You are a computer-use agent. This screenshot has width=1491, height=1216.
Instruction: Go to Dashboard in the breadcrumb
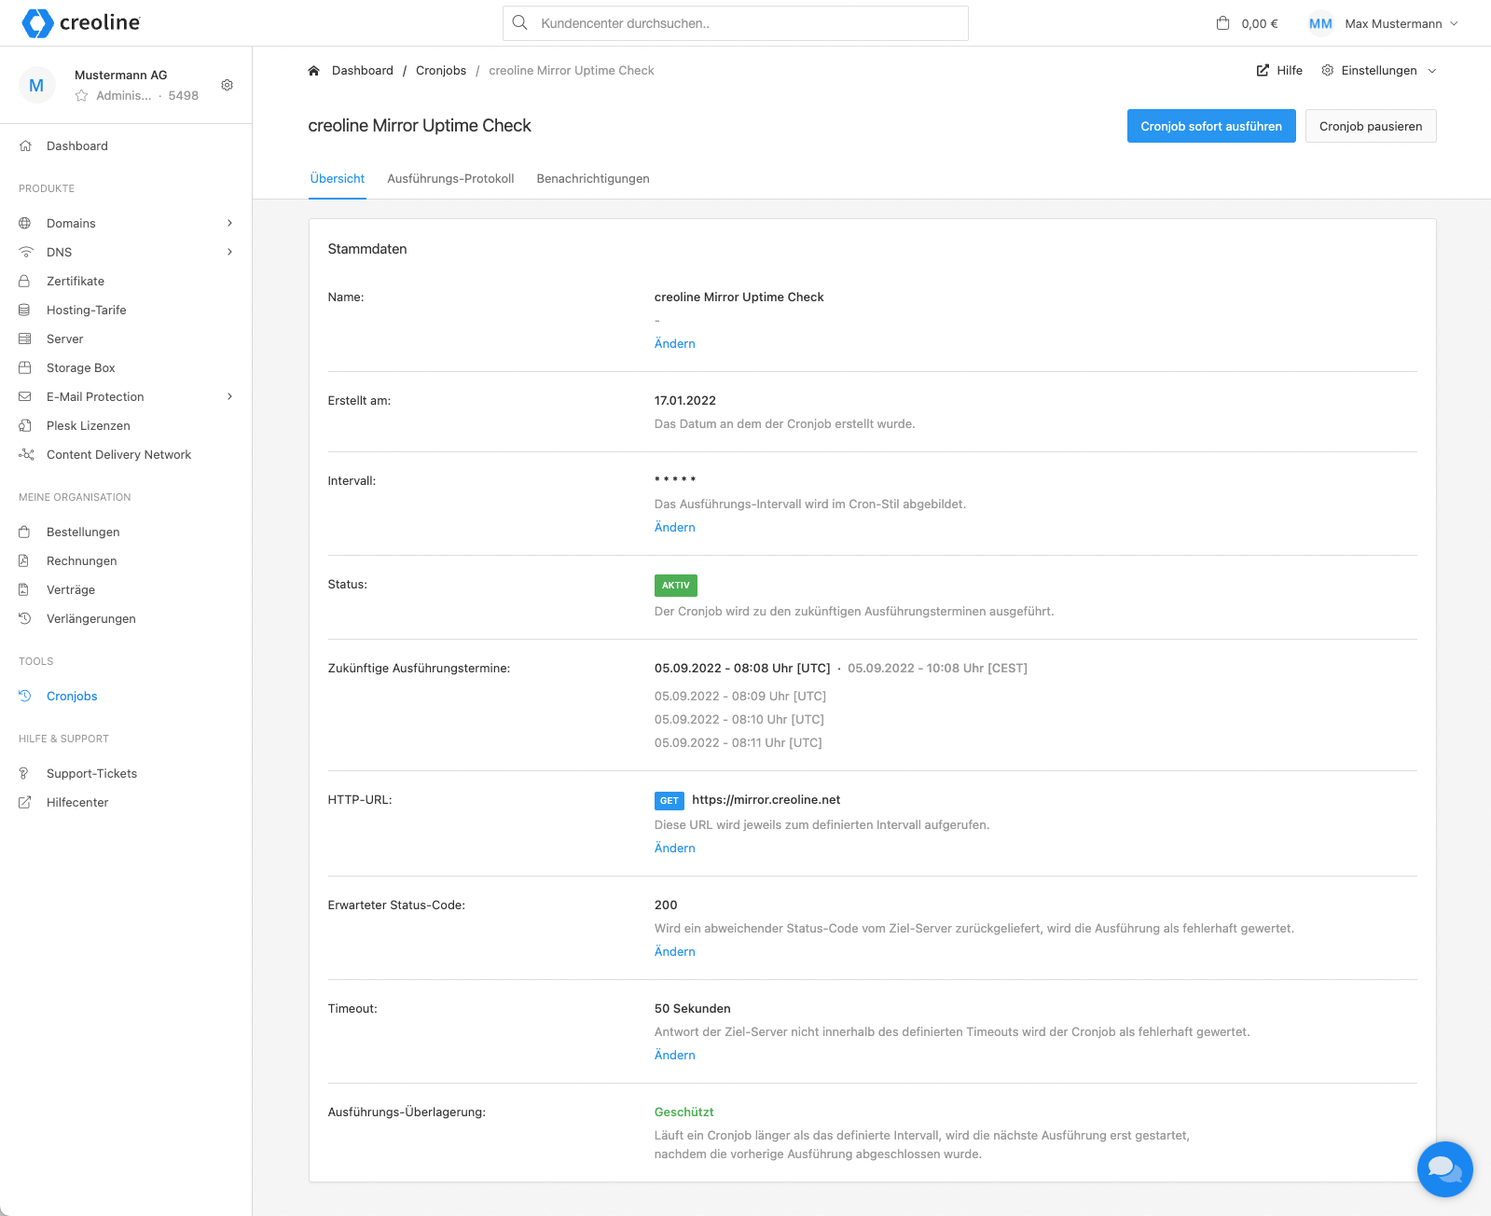pyautogui.click(x=363, y=71)
